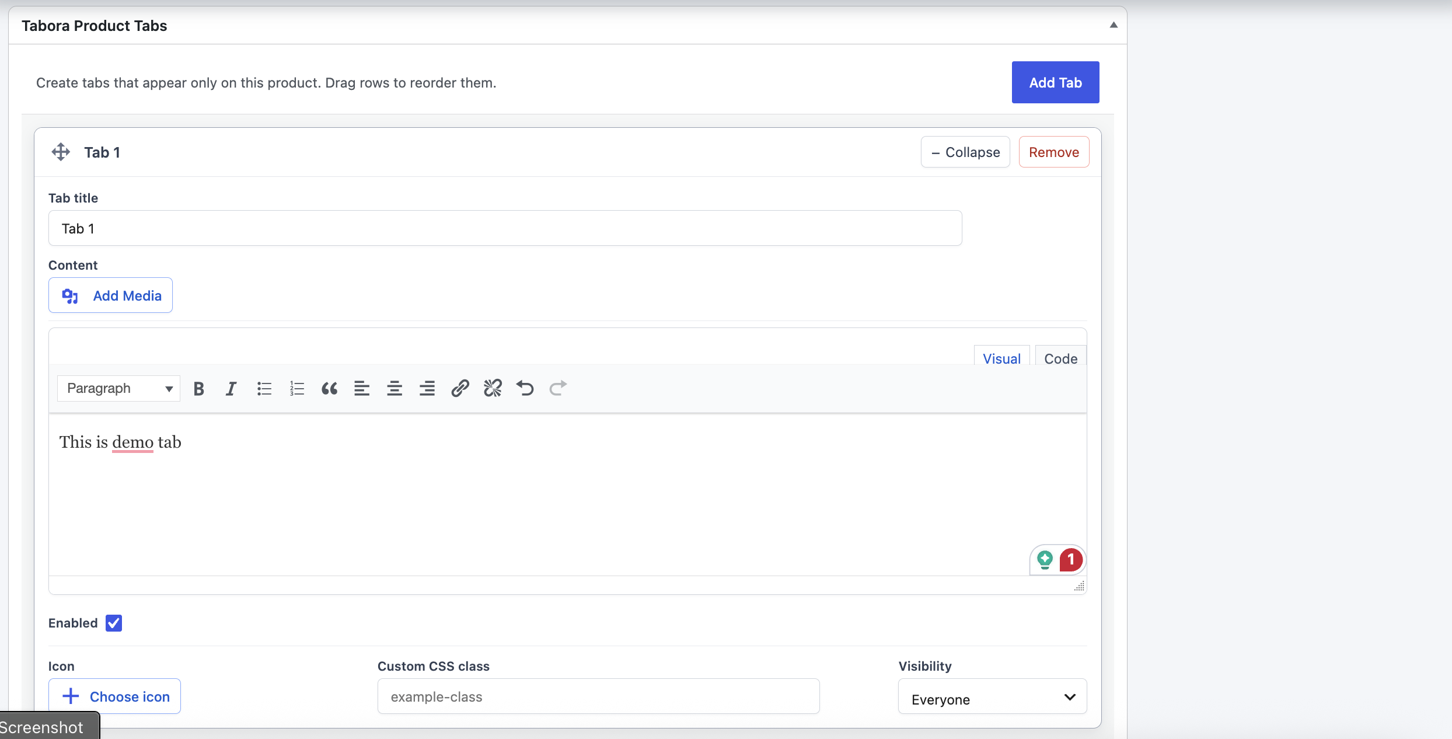Screen dimensions: 1452x739
Task: Undo the last edit
Action: [525, 388]
